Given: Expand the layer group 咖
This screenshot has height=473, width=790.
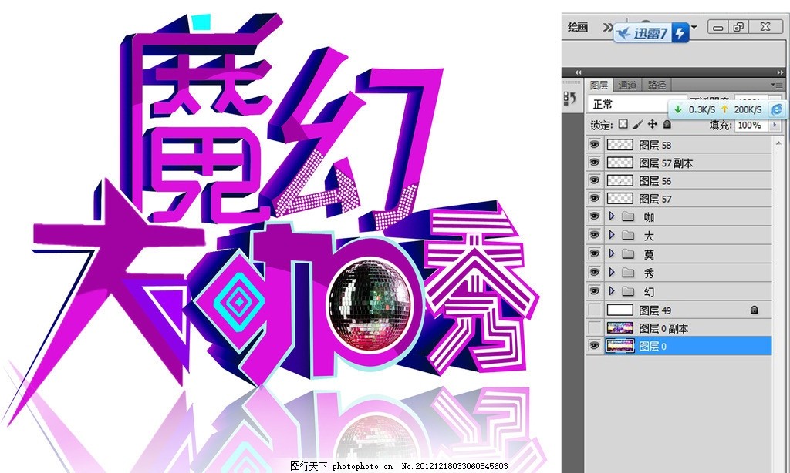Looking at the screenshot, I should 612,217.
